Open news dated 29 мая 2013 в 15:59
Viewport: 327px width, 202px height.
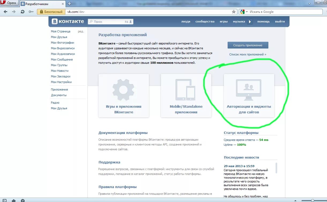[239, 166]
